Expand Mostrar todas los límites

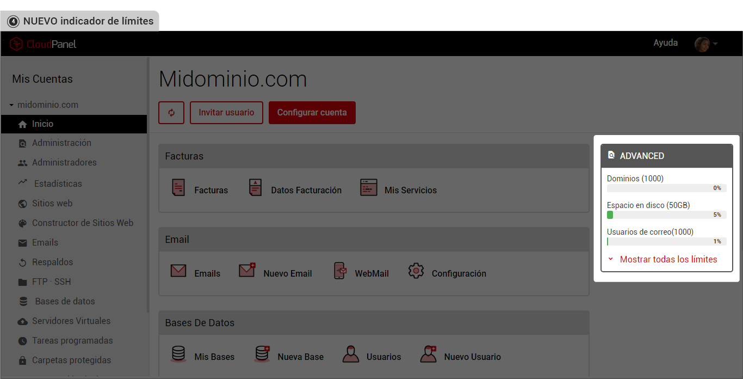pos(668,259)
